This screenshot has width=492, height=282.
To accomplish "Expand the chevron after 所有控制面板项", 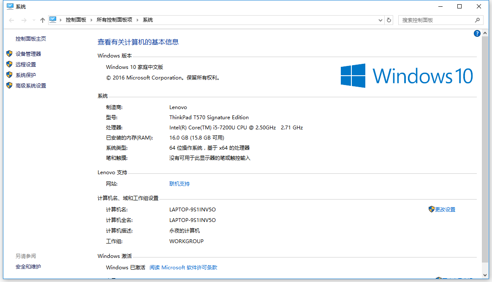I will 138,19.
